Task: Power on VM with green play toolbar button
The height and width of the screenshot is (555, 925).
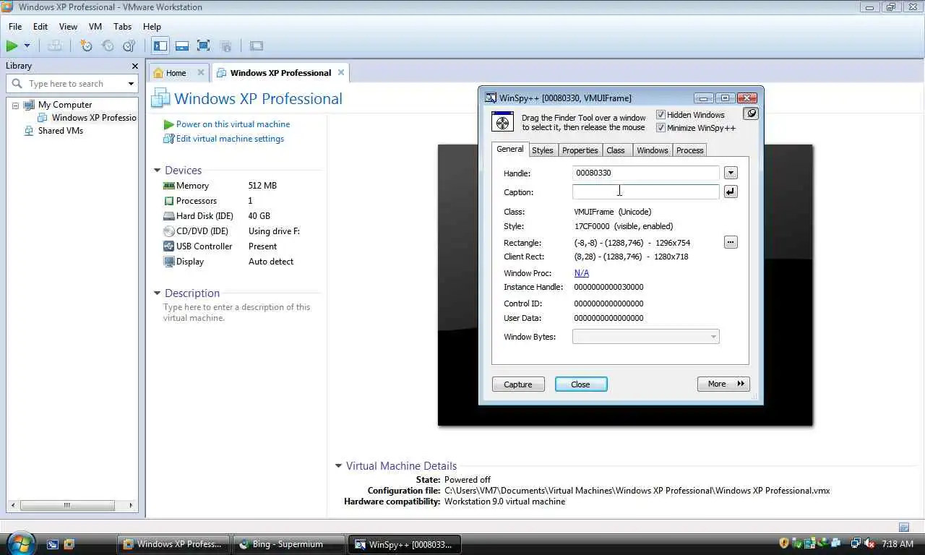Action: 12,46
